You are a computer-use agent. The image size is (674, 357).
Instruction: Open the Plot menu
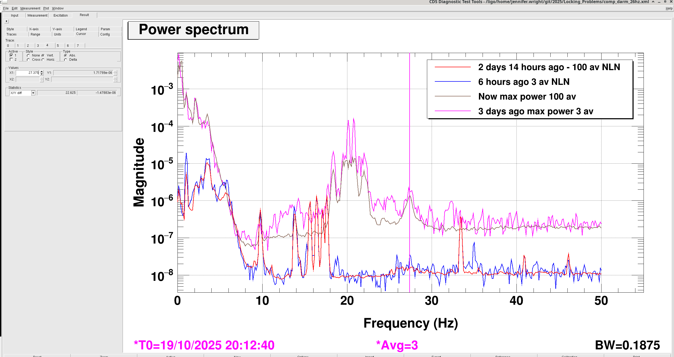[46, 8]
